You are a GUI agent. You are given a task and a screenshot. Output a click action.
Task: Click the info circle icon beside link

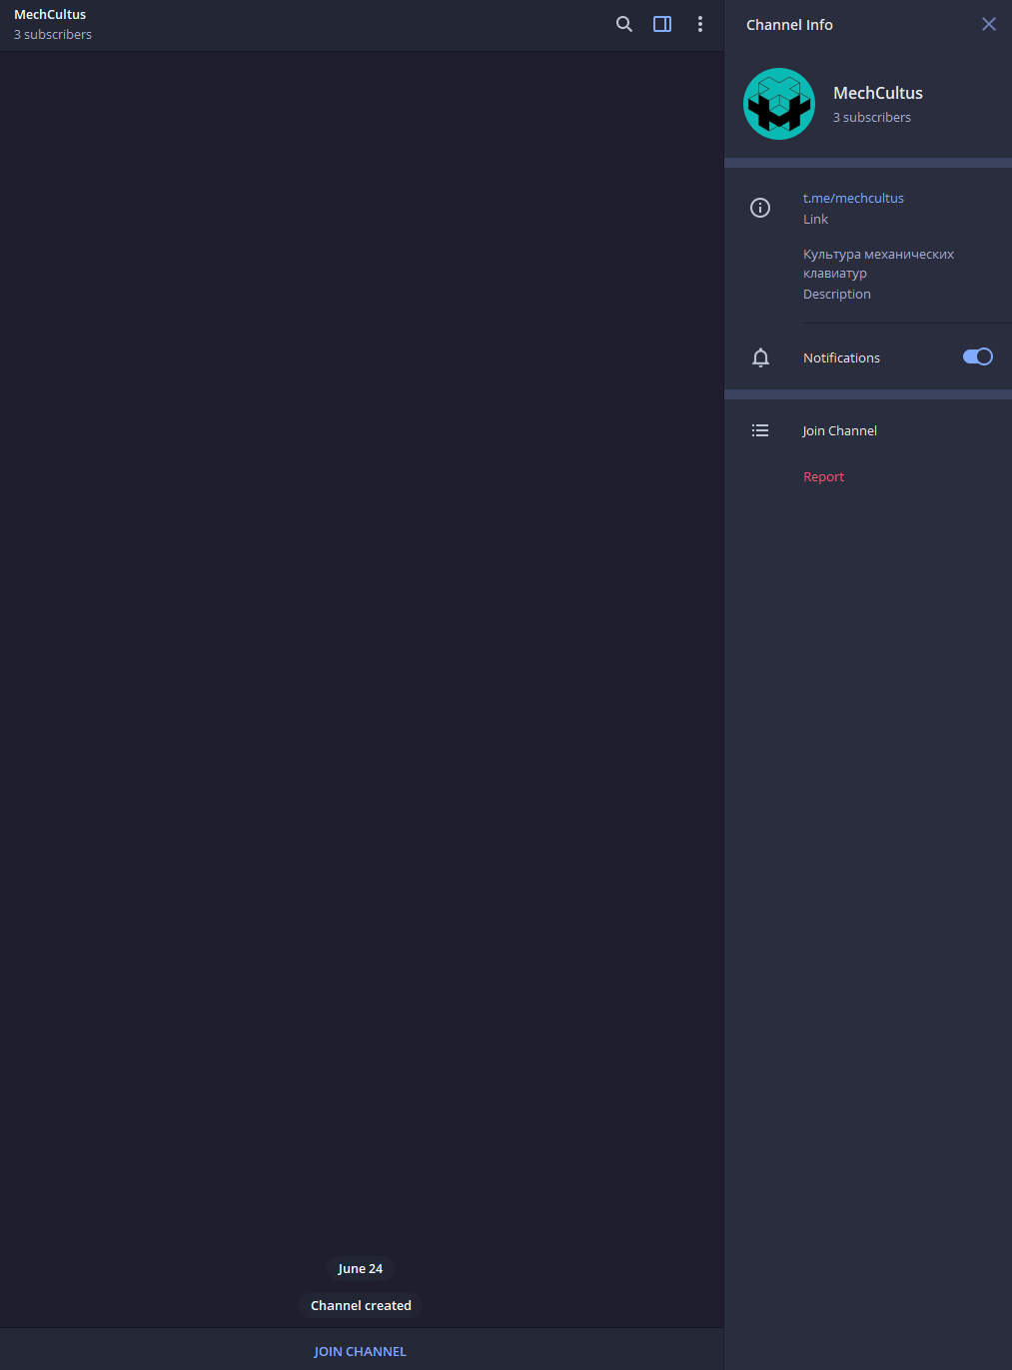pos(760,208)
